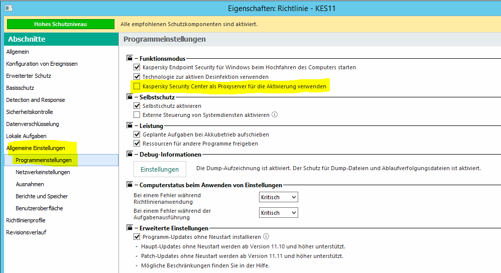Go to Berichte und Speicher subsection
The image size is (501, 273).
click(42, 196)
